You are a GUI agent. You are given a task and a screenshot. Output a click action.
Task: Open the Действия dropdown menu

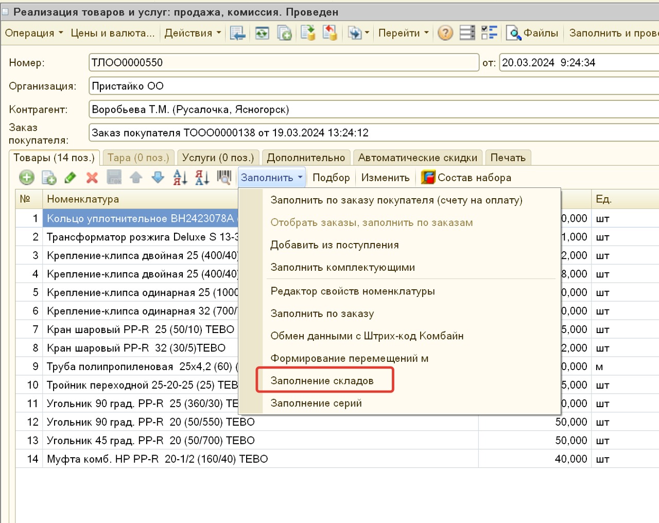193,33
